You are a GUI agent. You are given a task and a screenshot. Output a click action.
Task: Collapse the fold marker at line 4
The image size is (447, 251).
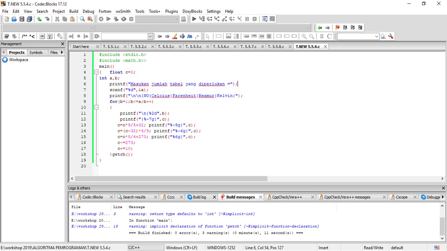(96, 72)
